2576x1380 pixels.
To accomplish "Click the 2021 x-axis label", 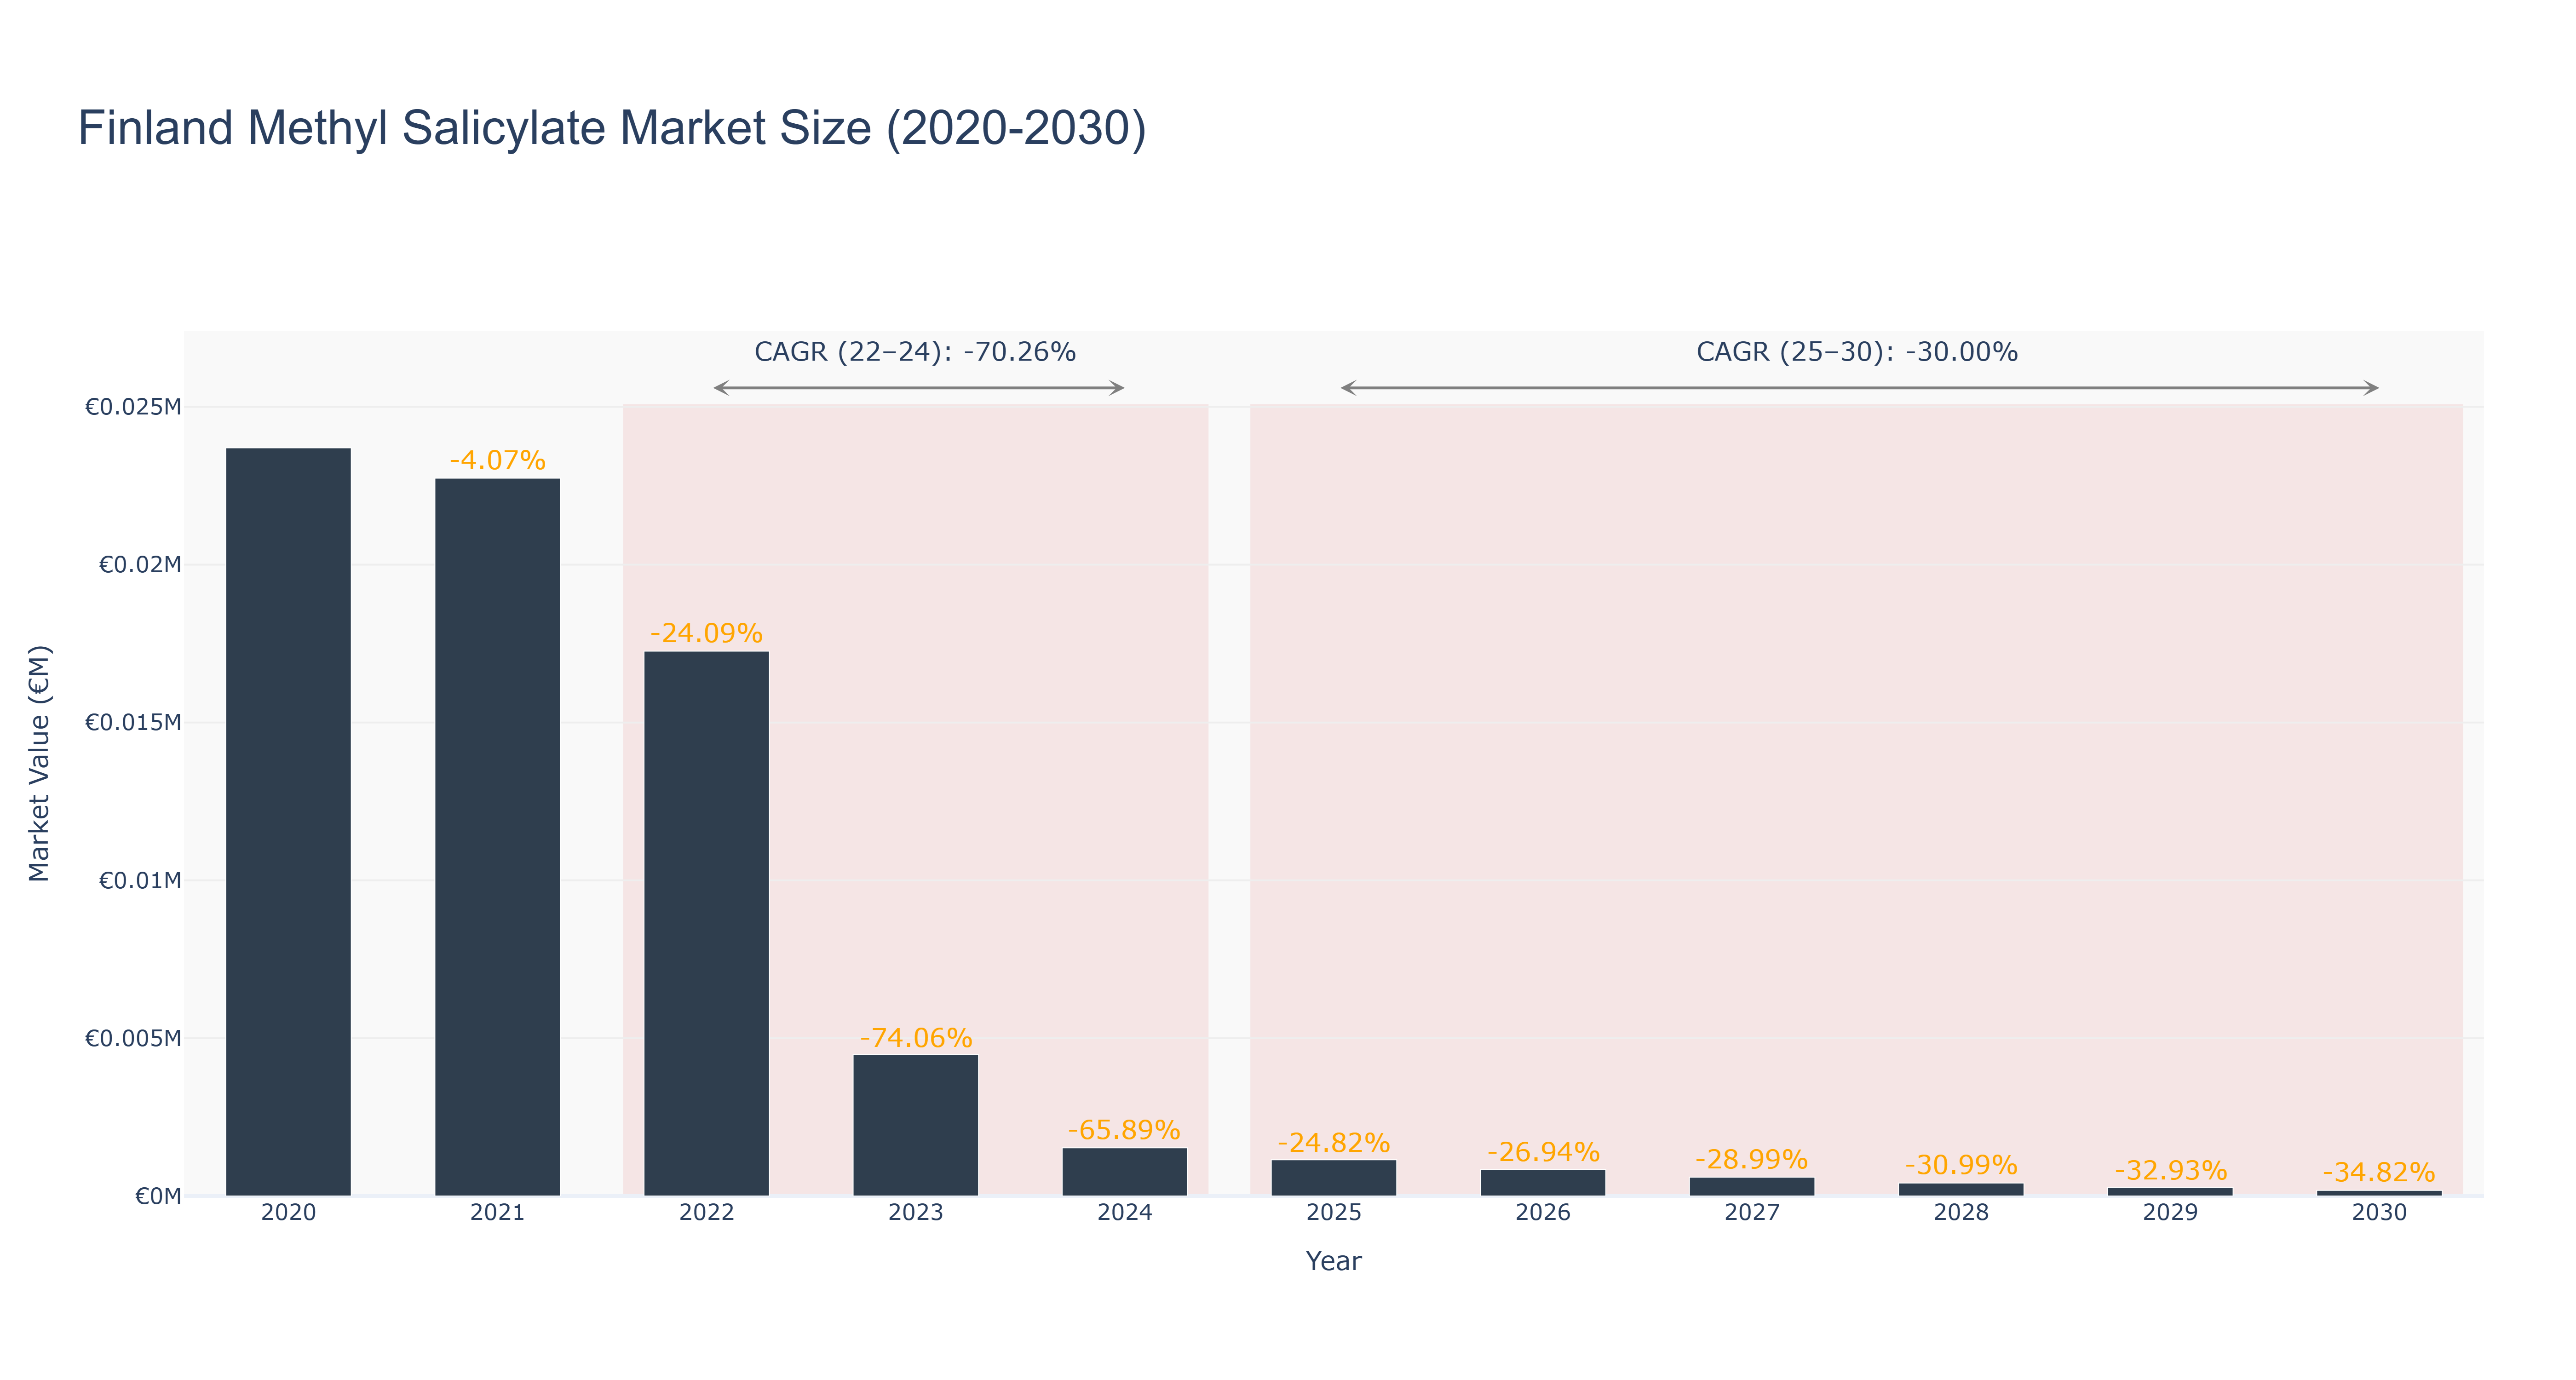I will 497,1213.
